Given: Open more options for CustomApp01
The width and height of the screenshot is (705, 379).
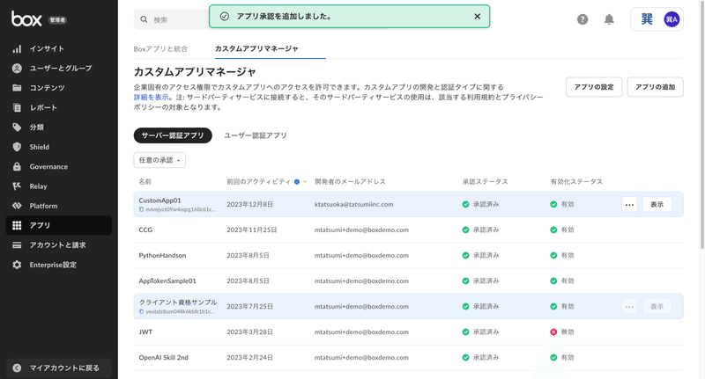Looking at the screenshot, I should pyautogui.click(x=629, y=205).
